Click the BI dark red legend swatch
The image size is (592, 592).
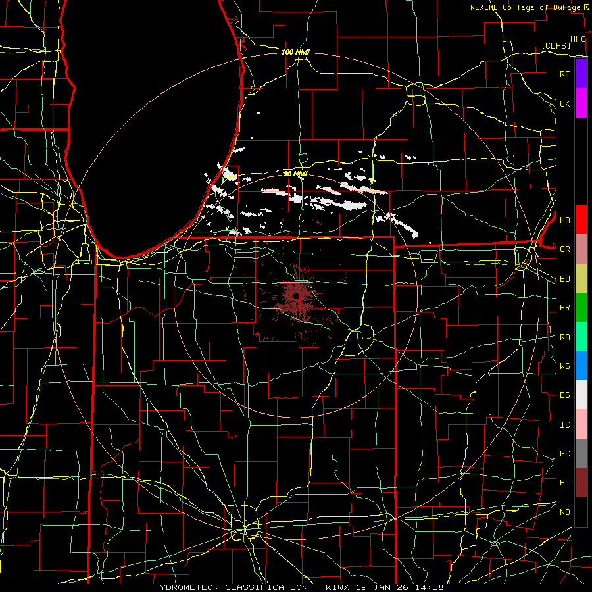(x=581, y=483)
